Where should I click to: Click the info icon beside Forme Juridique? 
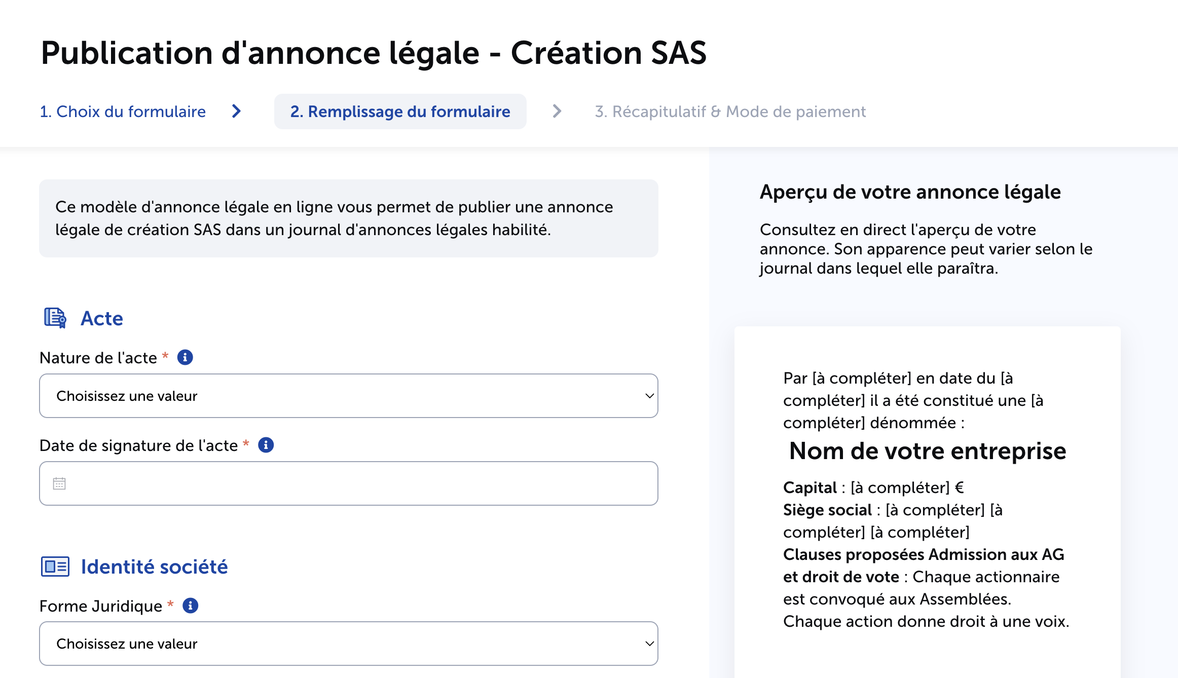pyautogui.click(x=190, y=606)
